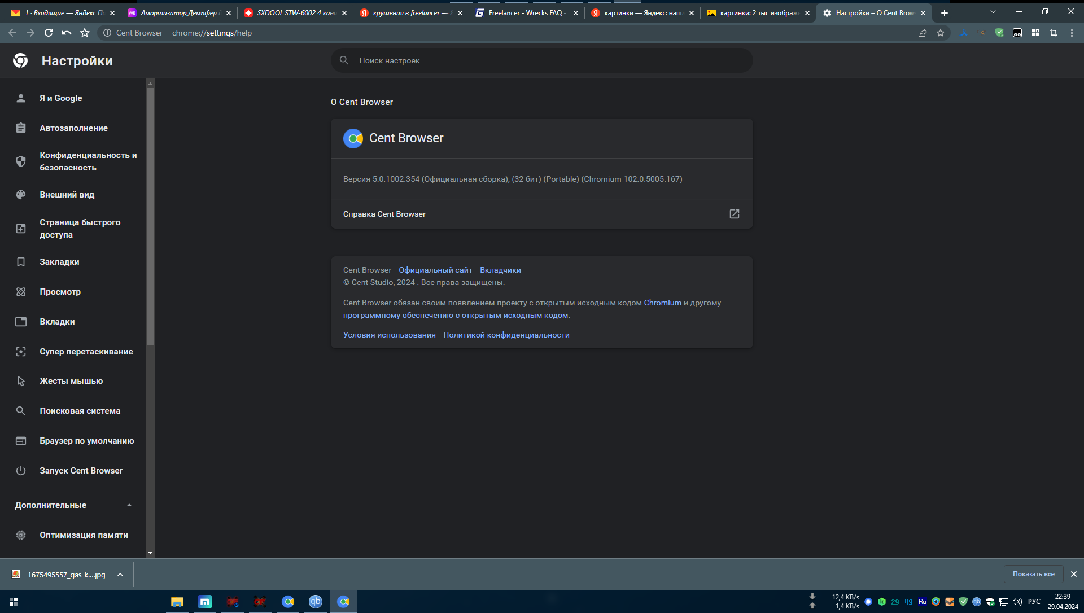Close the downloads bar
The height and width of the screenshot is (613, 1084).
pos(1074,574)
